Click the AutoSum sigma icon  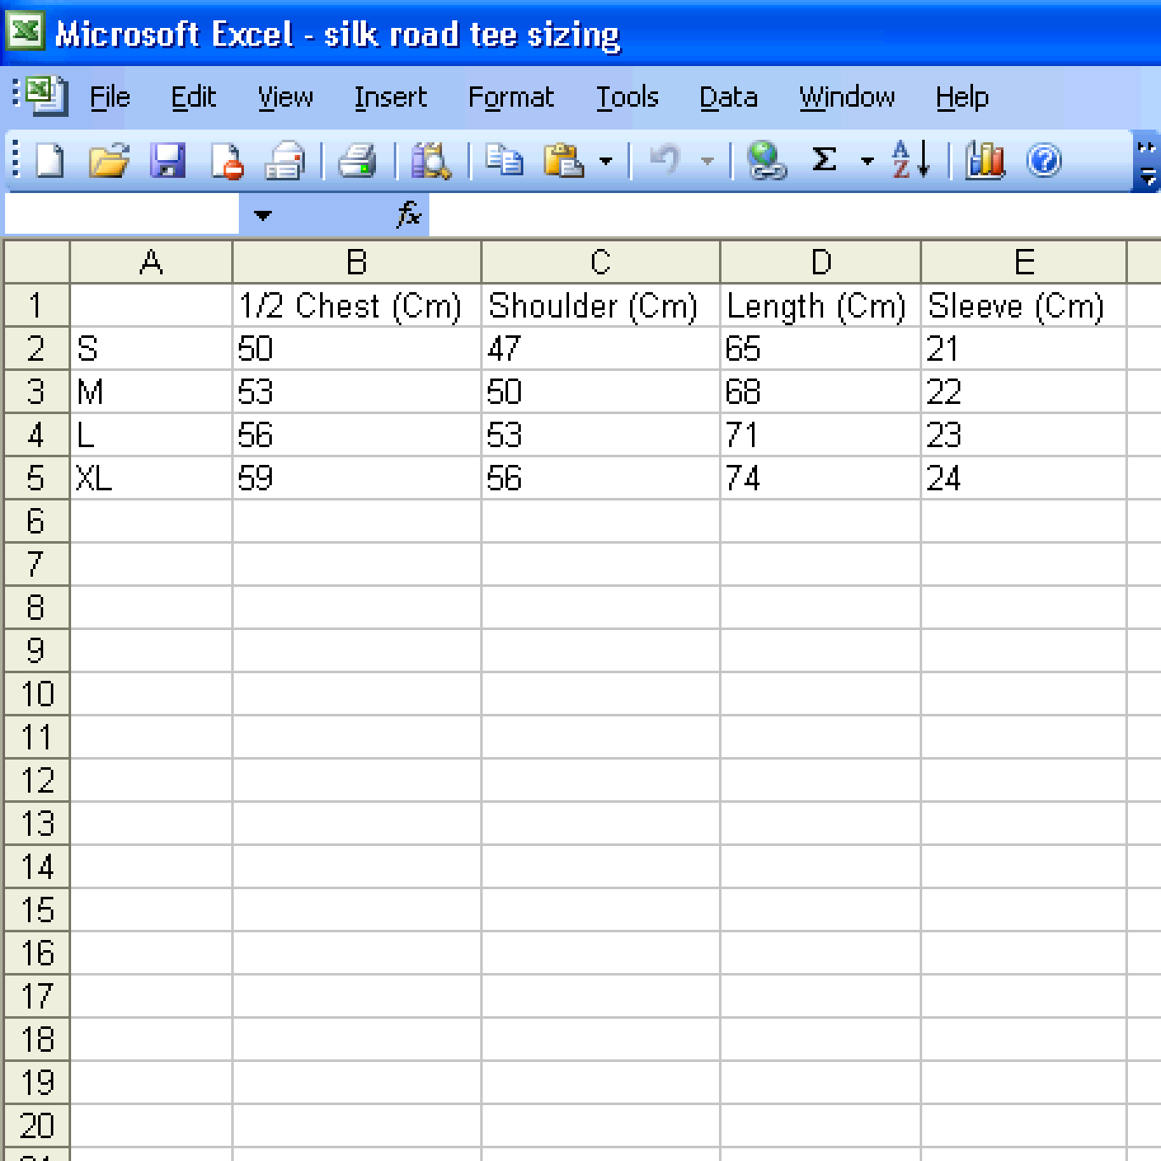coord(824,160)
